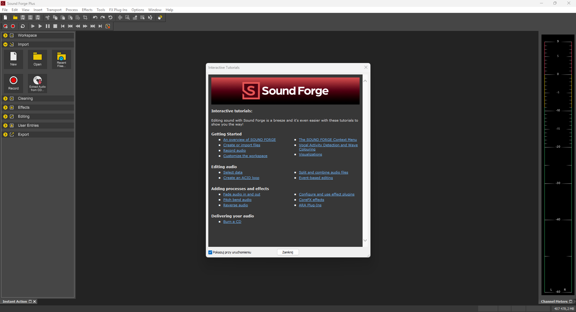Click the Trim/Crop toolbar icon
The width and height of the screenshot is (576, 312).
pos(85,17)
